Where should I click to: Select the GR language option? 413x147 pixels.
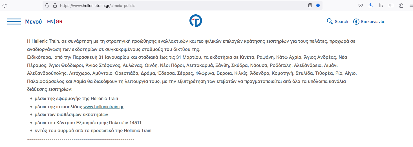[59, 22]
